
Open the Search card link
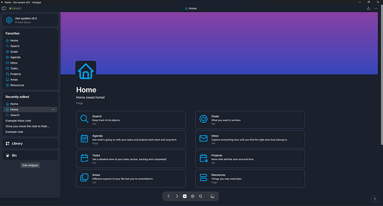point(131,120)
